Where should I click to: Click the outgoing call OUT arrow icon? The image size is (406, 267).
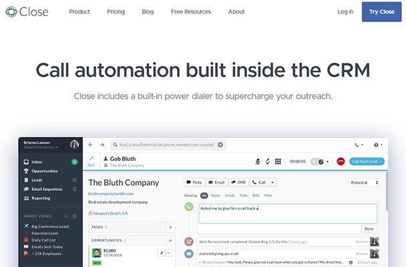[91, 161]
